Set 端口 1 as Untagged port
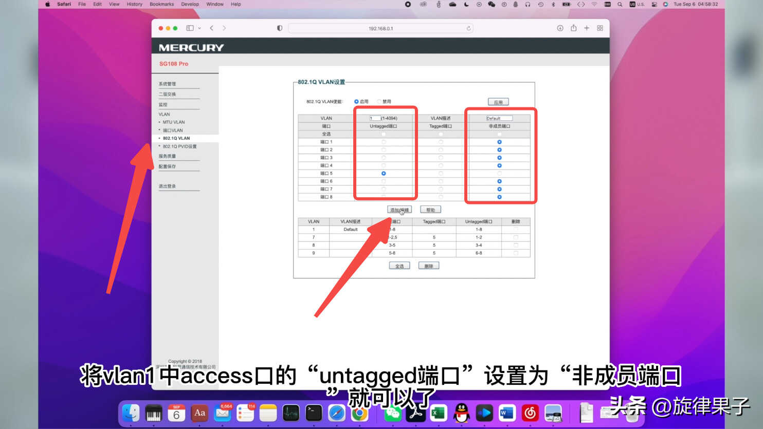763x429 pixels. coord(384,142)
